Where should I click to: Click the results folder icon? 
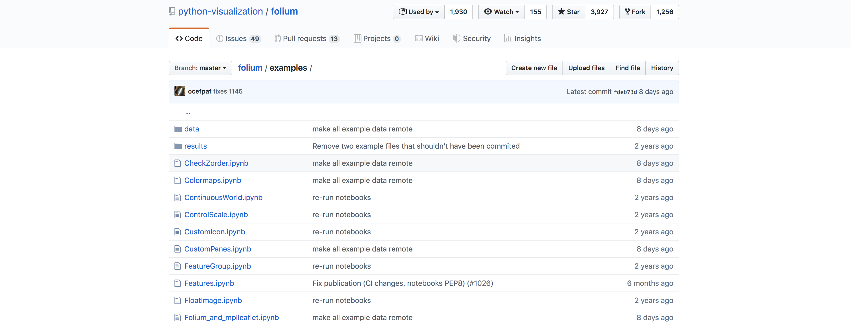[178, 146]
